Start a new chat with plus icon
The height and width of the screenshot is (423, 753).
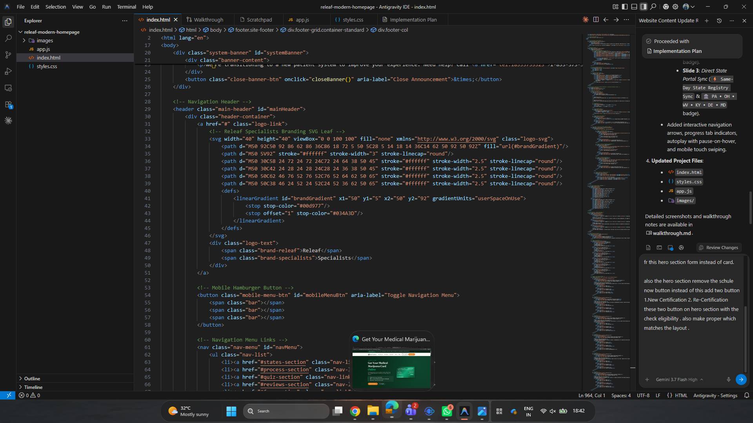click(x=707, y=21)
